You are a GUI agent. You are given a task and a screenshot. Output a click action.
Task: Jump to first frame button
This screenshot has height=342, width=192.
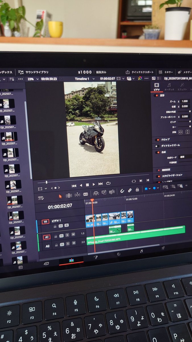point(74,186)
